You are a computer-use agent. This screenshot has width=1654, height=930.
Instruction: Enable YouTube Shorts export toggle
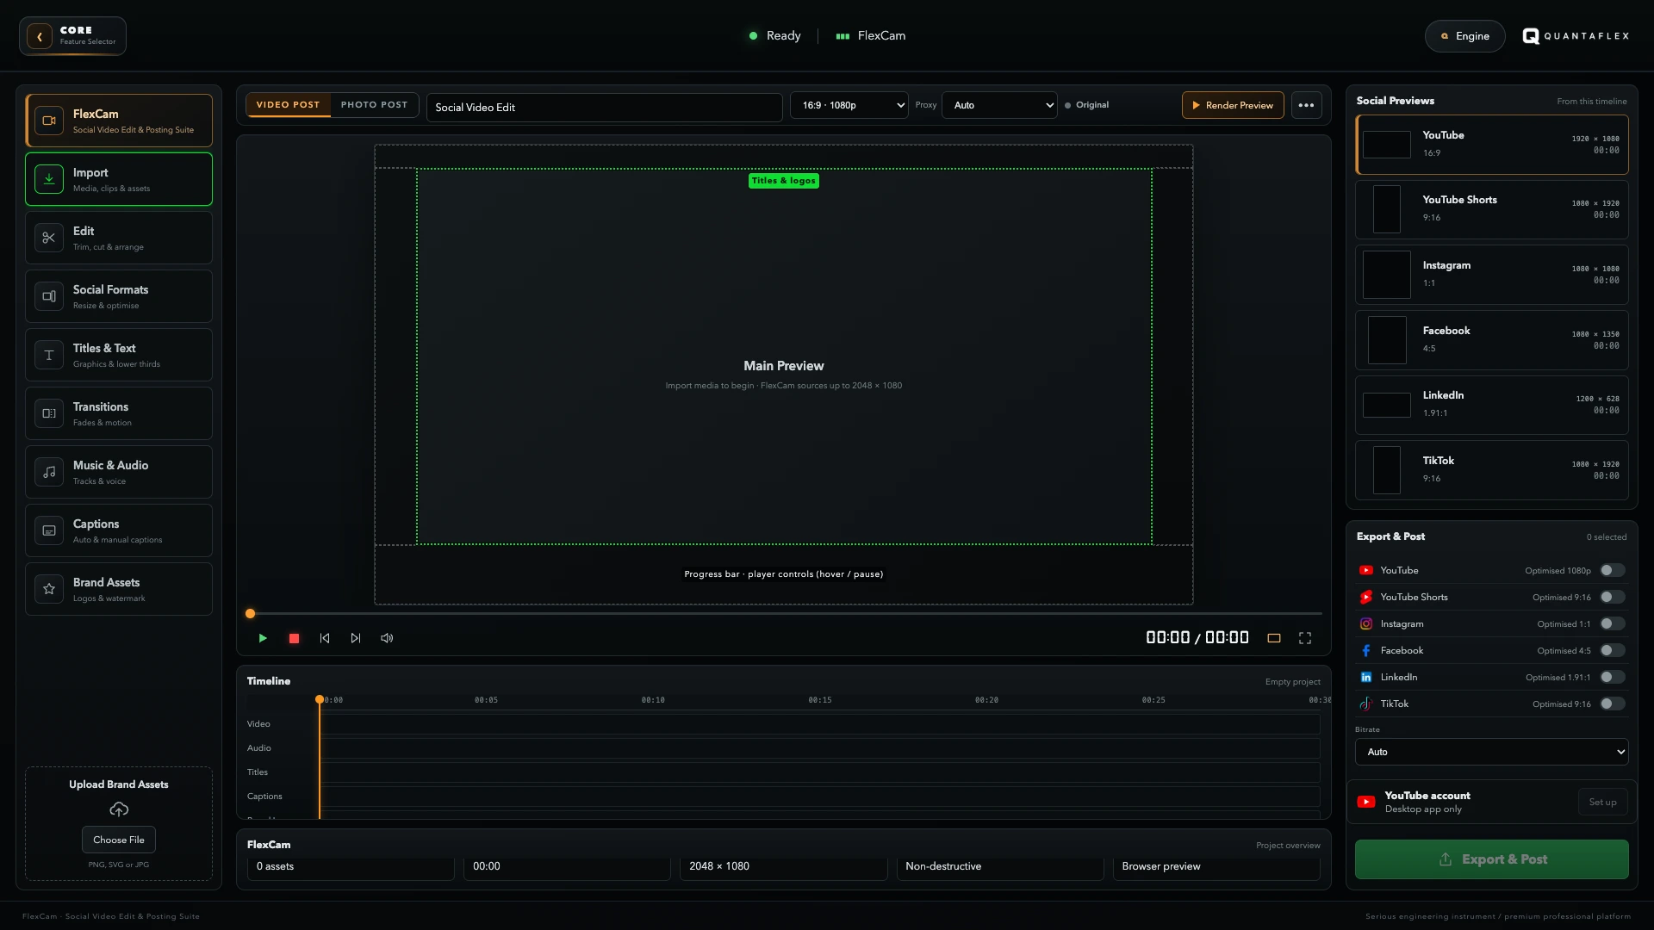tap(1613, 597)
